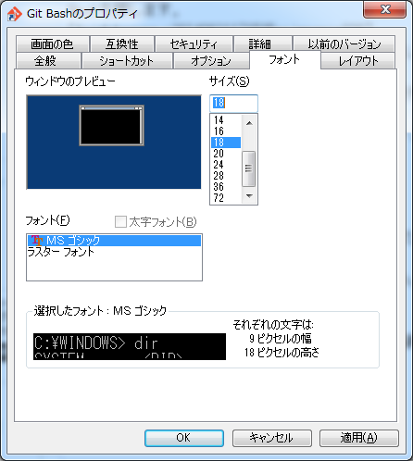Select the オプション tab
413x461 pixels.
click(x=211, y=60)
